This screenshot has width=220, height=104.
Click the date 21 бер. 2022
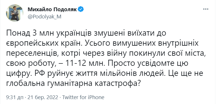pos(43,97)
